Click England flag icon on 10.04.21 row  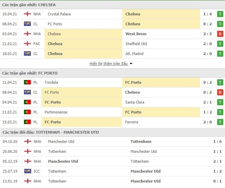click(x=27, y=14)
